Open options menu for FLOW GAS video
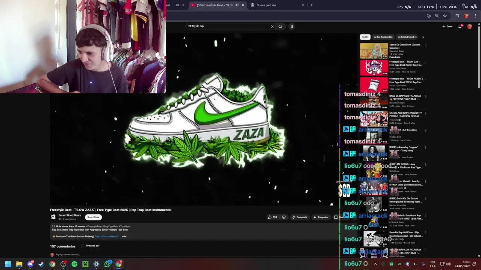481x270 pixels. 426,62
